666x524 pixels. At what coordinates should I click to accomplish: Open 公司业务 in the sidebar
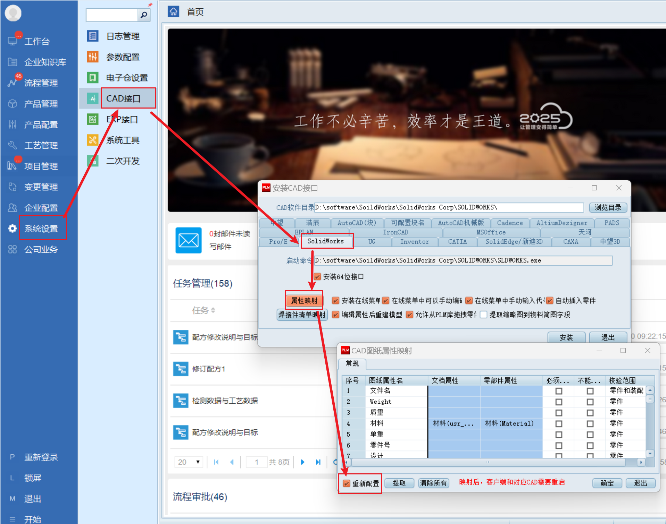[41, 249]
